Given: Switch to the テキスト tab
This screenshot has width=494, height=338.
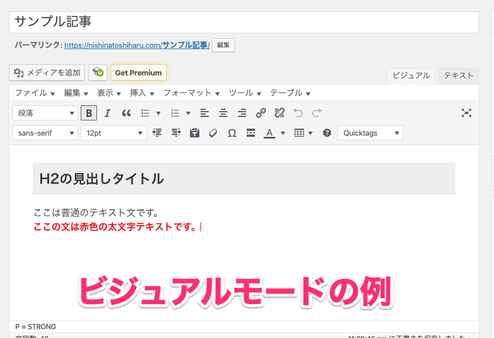Looking at the screenshot, I should pos(458,75).
